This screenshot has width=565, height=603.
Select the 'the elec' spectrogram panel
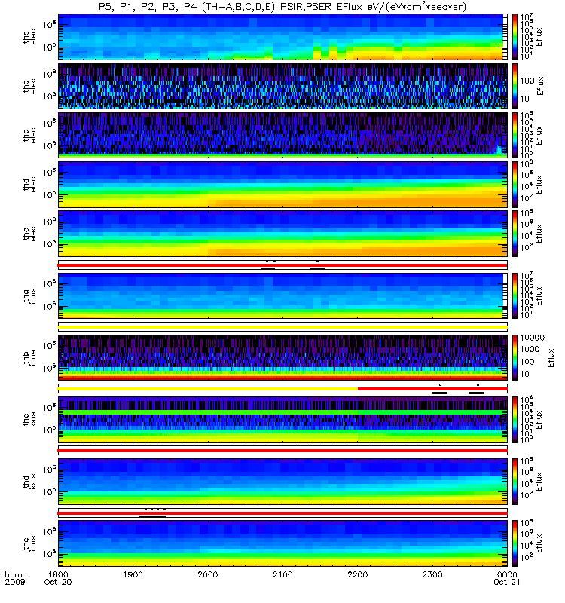coord(282,234)
